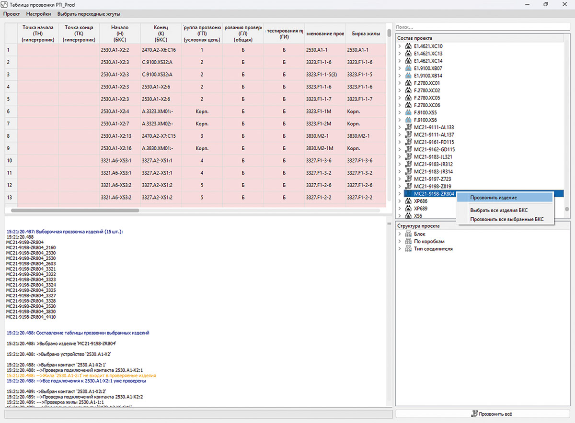Expand the F.2780.XC01 tree node
Image resolution: width=575 pixels, height=423 pixels.
(400, 83)
